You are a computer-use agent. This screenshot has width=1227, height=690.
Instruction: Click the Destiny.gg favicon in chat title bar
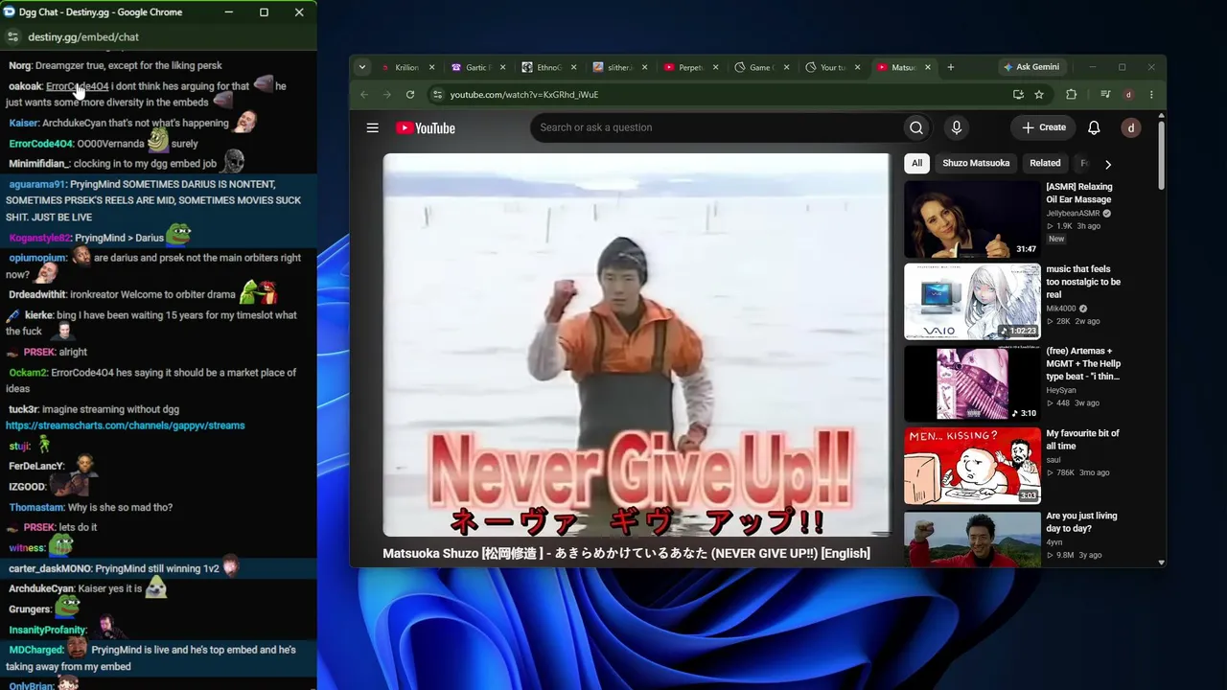(x=10, y=12)
